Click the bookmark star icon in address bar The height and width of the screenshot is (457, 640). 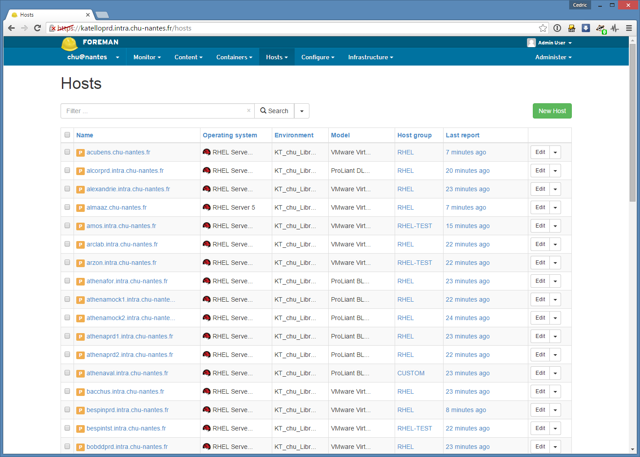pyautogui.click(x=543, y=28)
